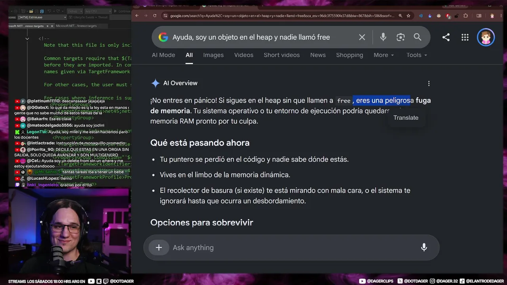The image size is (507, 285).
Task: Open the Process dropdown showing Estrim.exe
Action: [42, 17]
